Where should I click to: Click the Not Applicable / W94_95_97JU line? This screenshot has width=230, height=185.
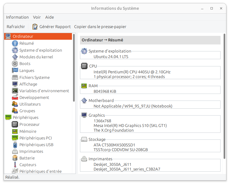point(133,106)
